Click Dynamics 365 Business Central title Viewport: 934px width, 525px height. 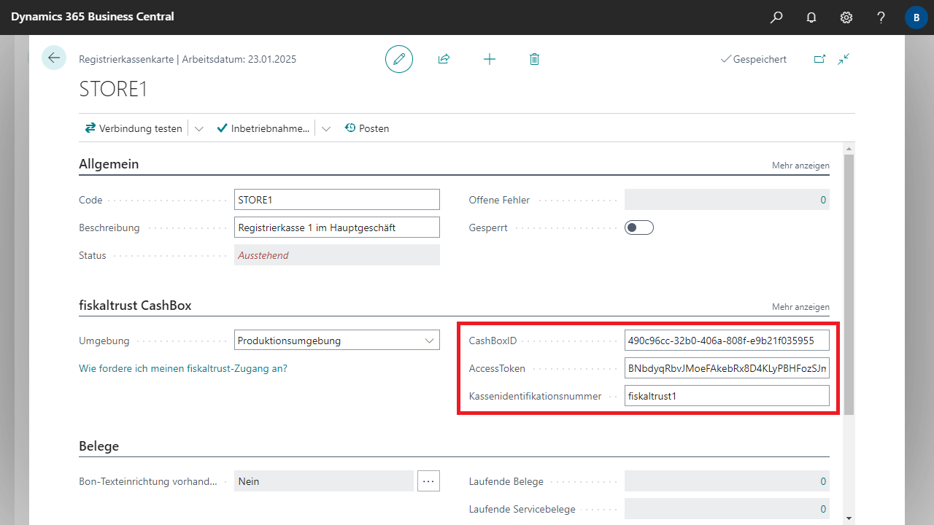(92, 17)
